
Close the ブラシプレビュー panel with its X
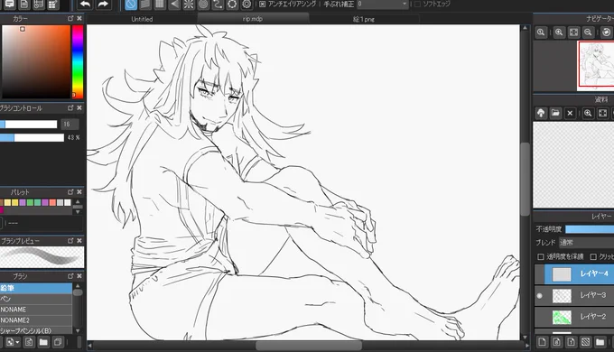click(79, 241)
